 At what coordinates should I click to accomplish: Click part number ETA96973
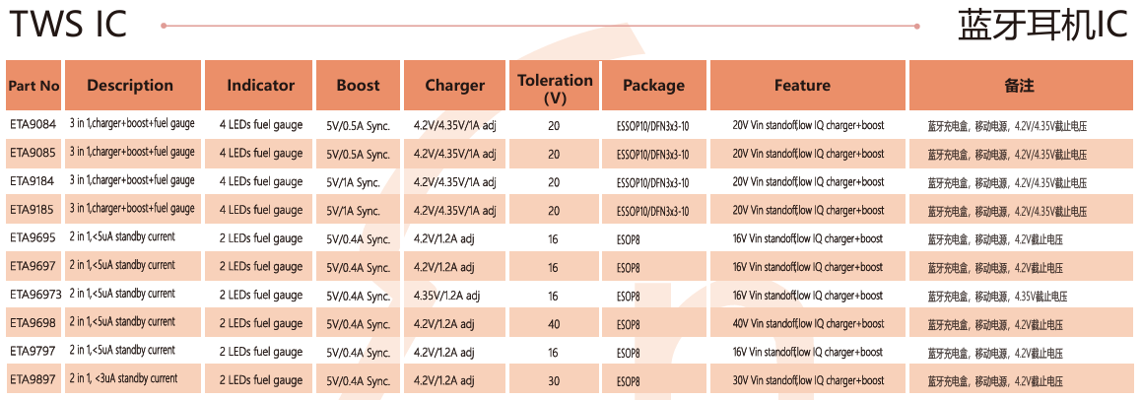[36, 295]
